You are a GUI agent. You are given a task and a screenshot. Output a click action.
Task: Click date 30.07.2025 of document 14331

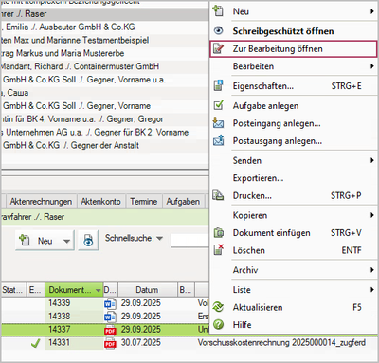coord(141,343)
